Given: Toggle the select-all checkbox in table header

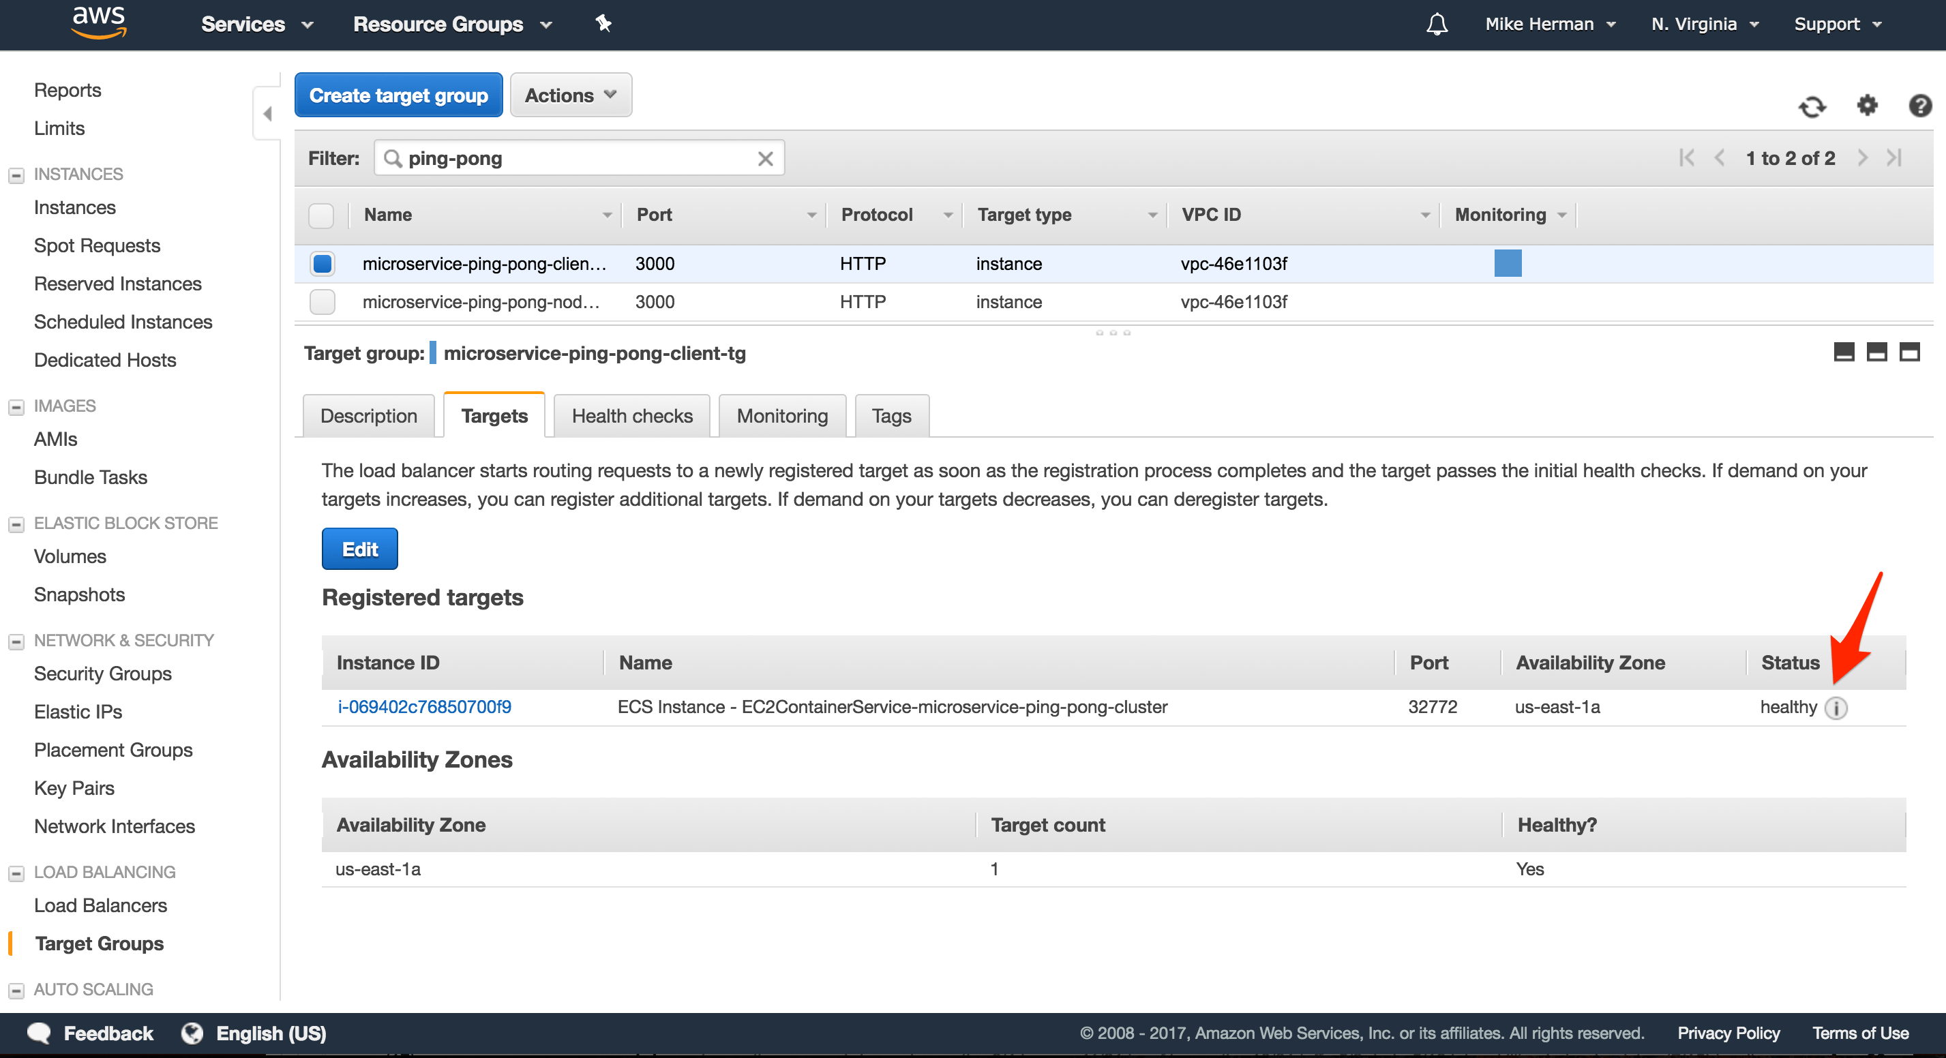Looking at the screenshot, I should click(x=320, y=215).
